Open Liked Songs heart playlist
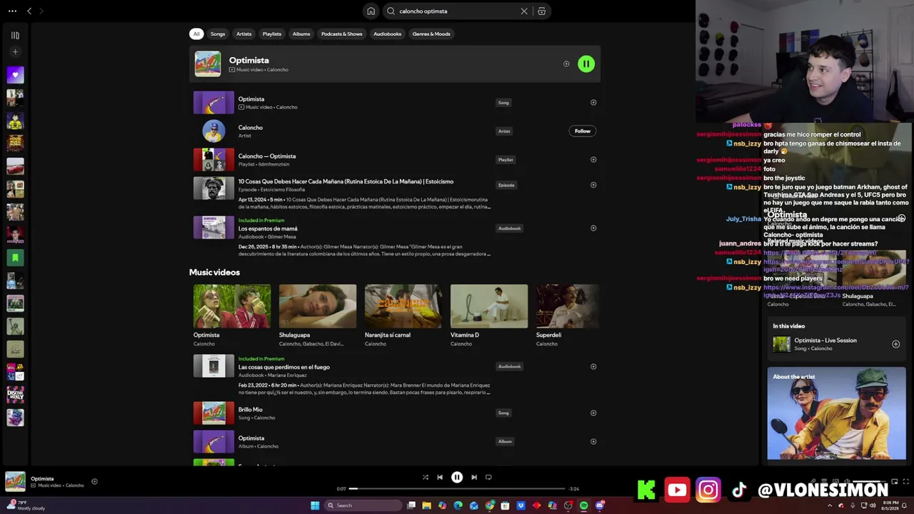The image size is (914, 514). coord(15,74)
